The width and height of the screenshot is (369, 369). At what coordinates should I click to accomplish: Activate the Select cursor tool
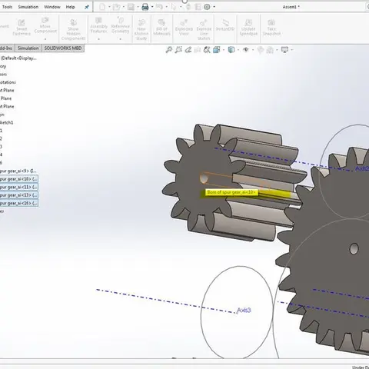(174, 7)
